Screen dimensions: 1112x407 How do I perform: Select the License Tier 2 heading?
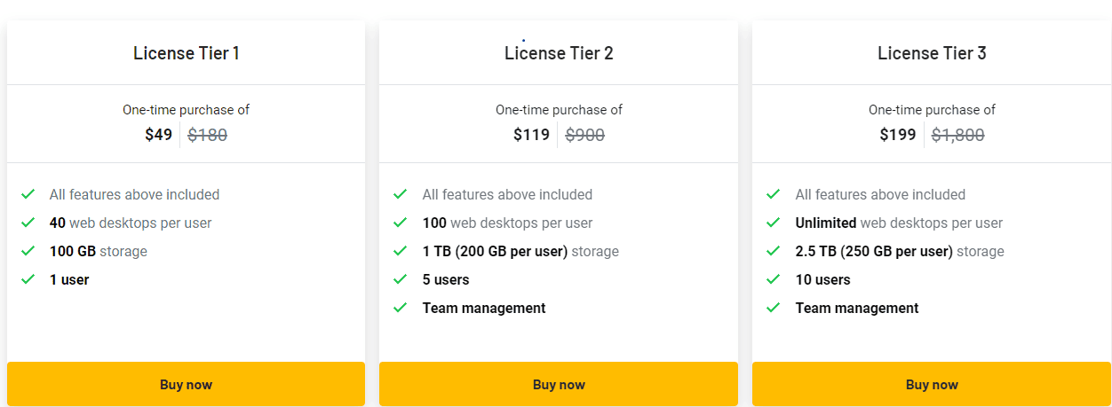click(559, 53)
